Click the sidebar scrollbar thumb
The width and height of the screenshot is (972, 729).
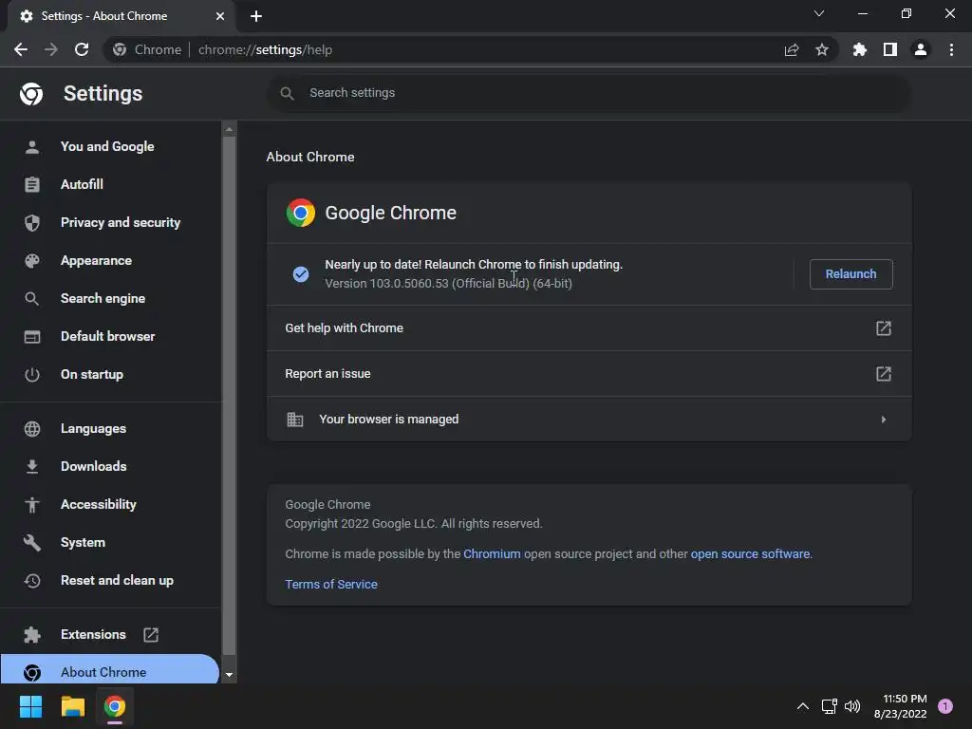click(x=230, y=396)
